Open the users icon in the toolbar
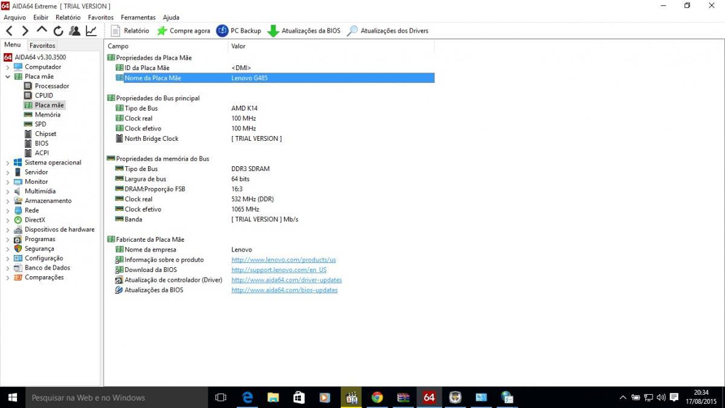 [x=74, y=31]
